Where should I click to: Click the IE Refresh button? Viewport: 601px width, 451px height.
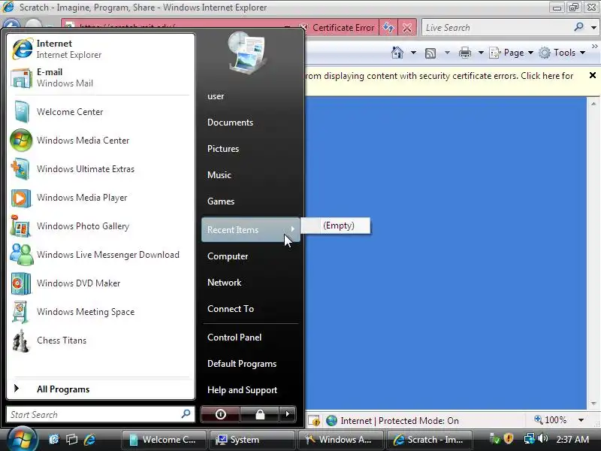click(388, 28)
